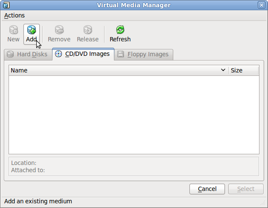Open the Actions menu
268x208 pixels.
pyautogui.click(x=15, y=15)
